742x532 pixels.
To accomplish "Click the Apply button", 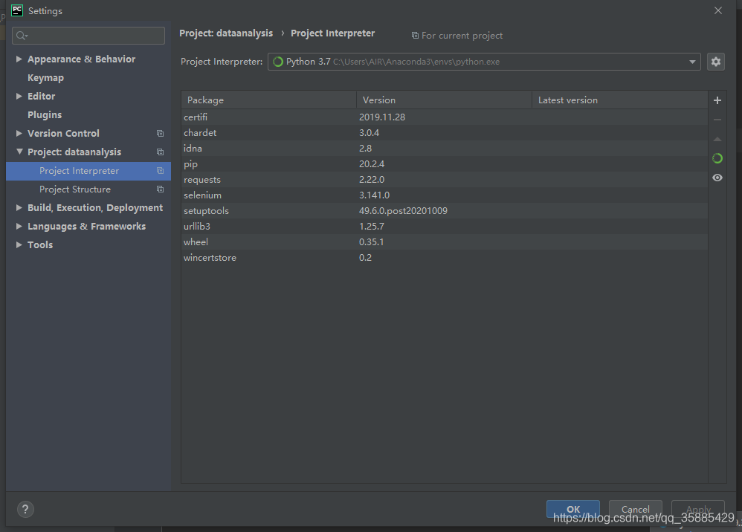I will [698, 509].
